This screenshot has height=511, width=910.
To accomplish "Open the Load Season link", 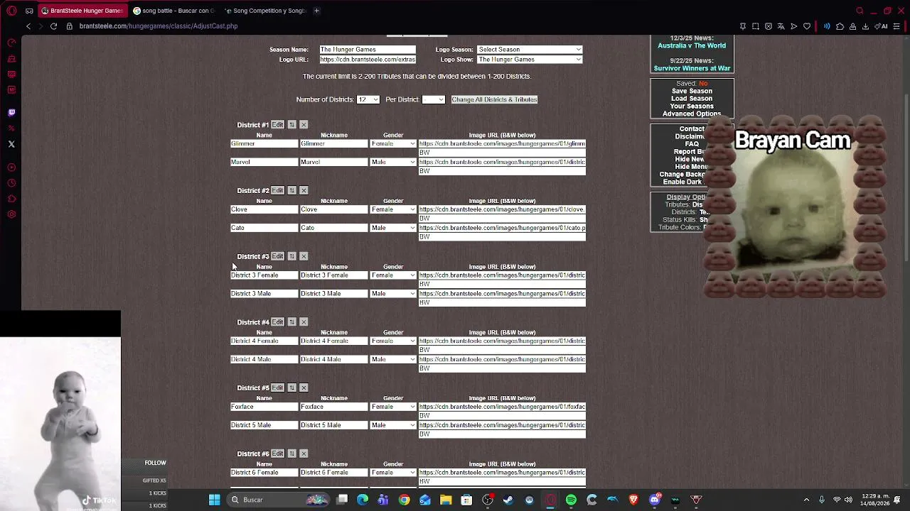I will point(692,99).
